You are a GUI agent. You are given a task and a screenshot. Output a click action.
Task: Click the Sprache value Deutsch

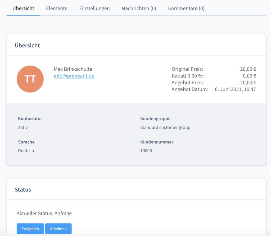pyautogui.click(x=26, y=151)
